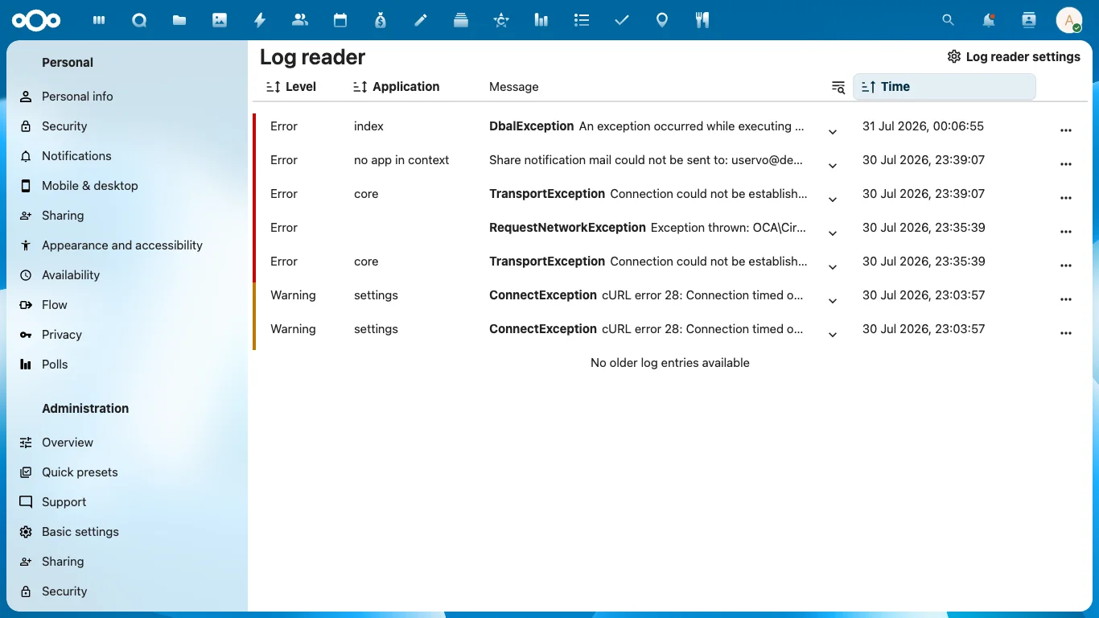Sort log entries by Time
1099x618 pixels.
944,87
